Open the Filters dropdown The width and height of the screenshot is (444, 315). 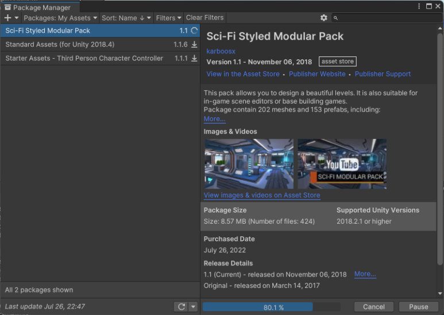(x=168, y=18)
